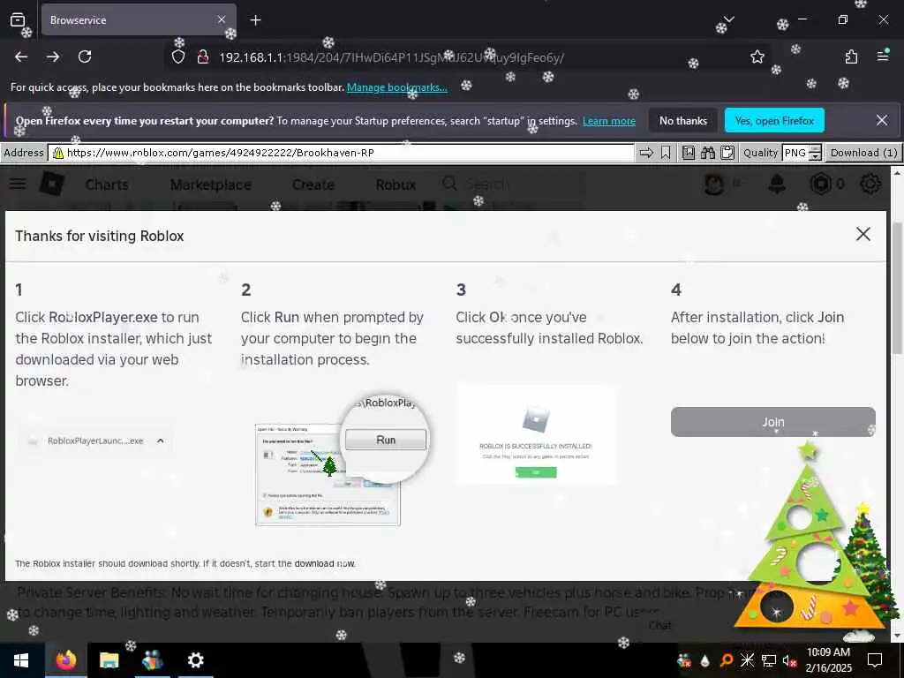Image resolution: width=904 pixels, height=678 pixels.
Task: Decrease quality with the down stepper
Action: [x=815, y=157]
